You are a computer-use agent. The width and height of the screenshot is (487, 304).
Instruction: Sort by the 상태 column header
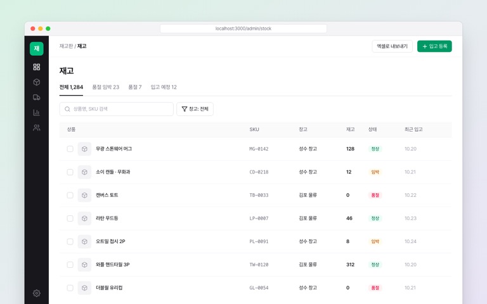click(372, 129)
